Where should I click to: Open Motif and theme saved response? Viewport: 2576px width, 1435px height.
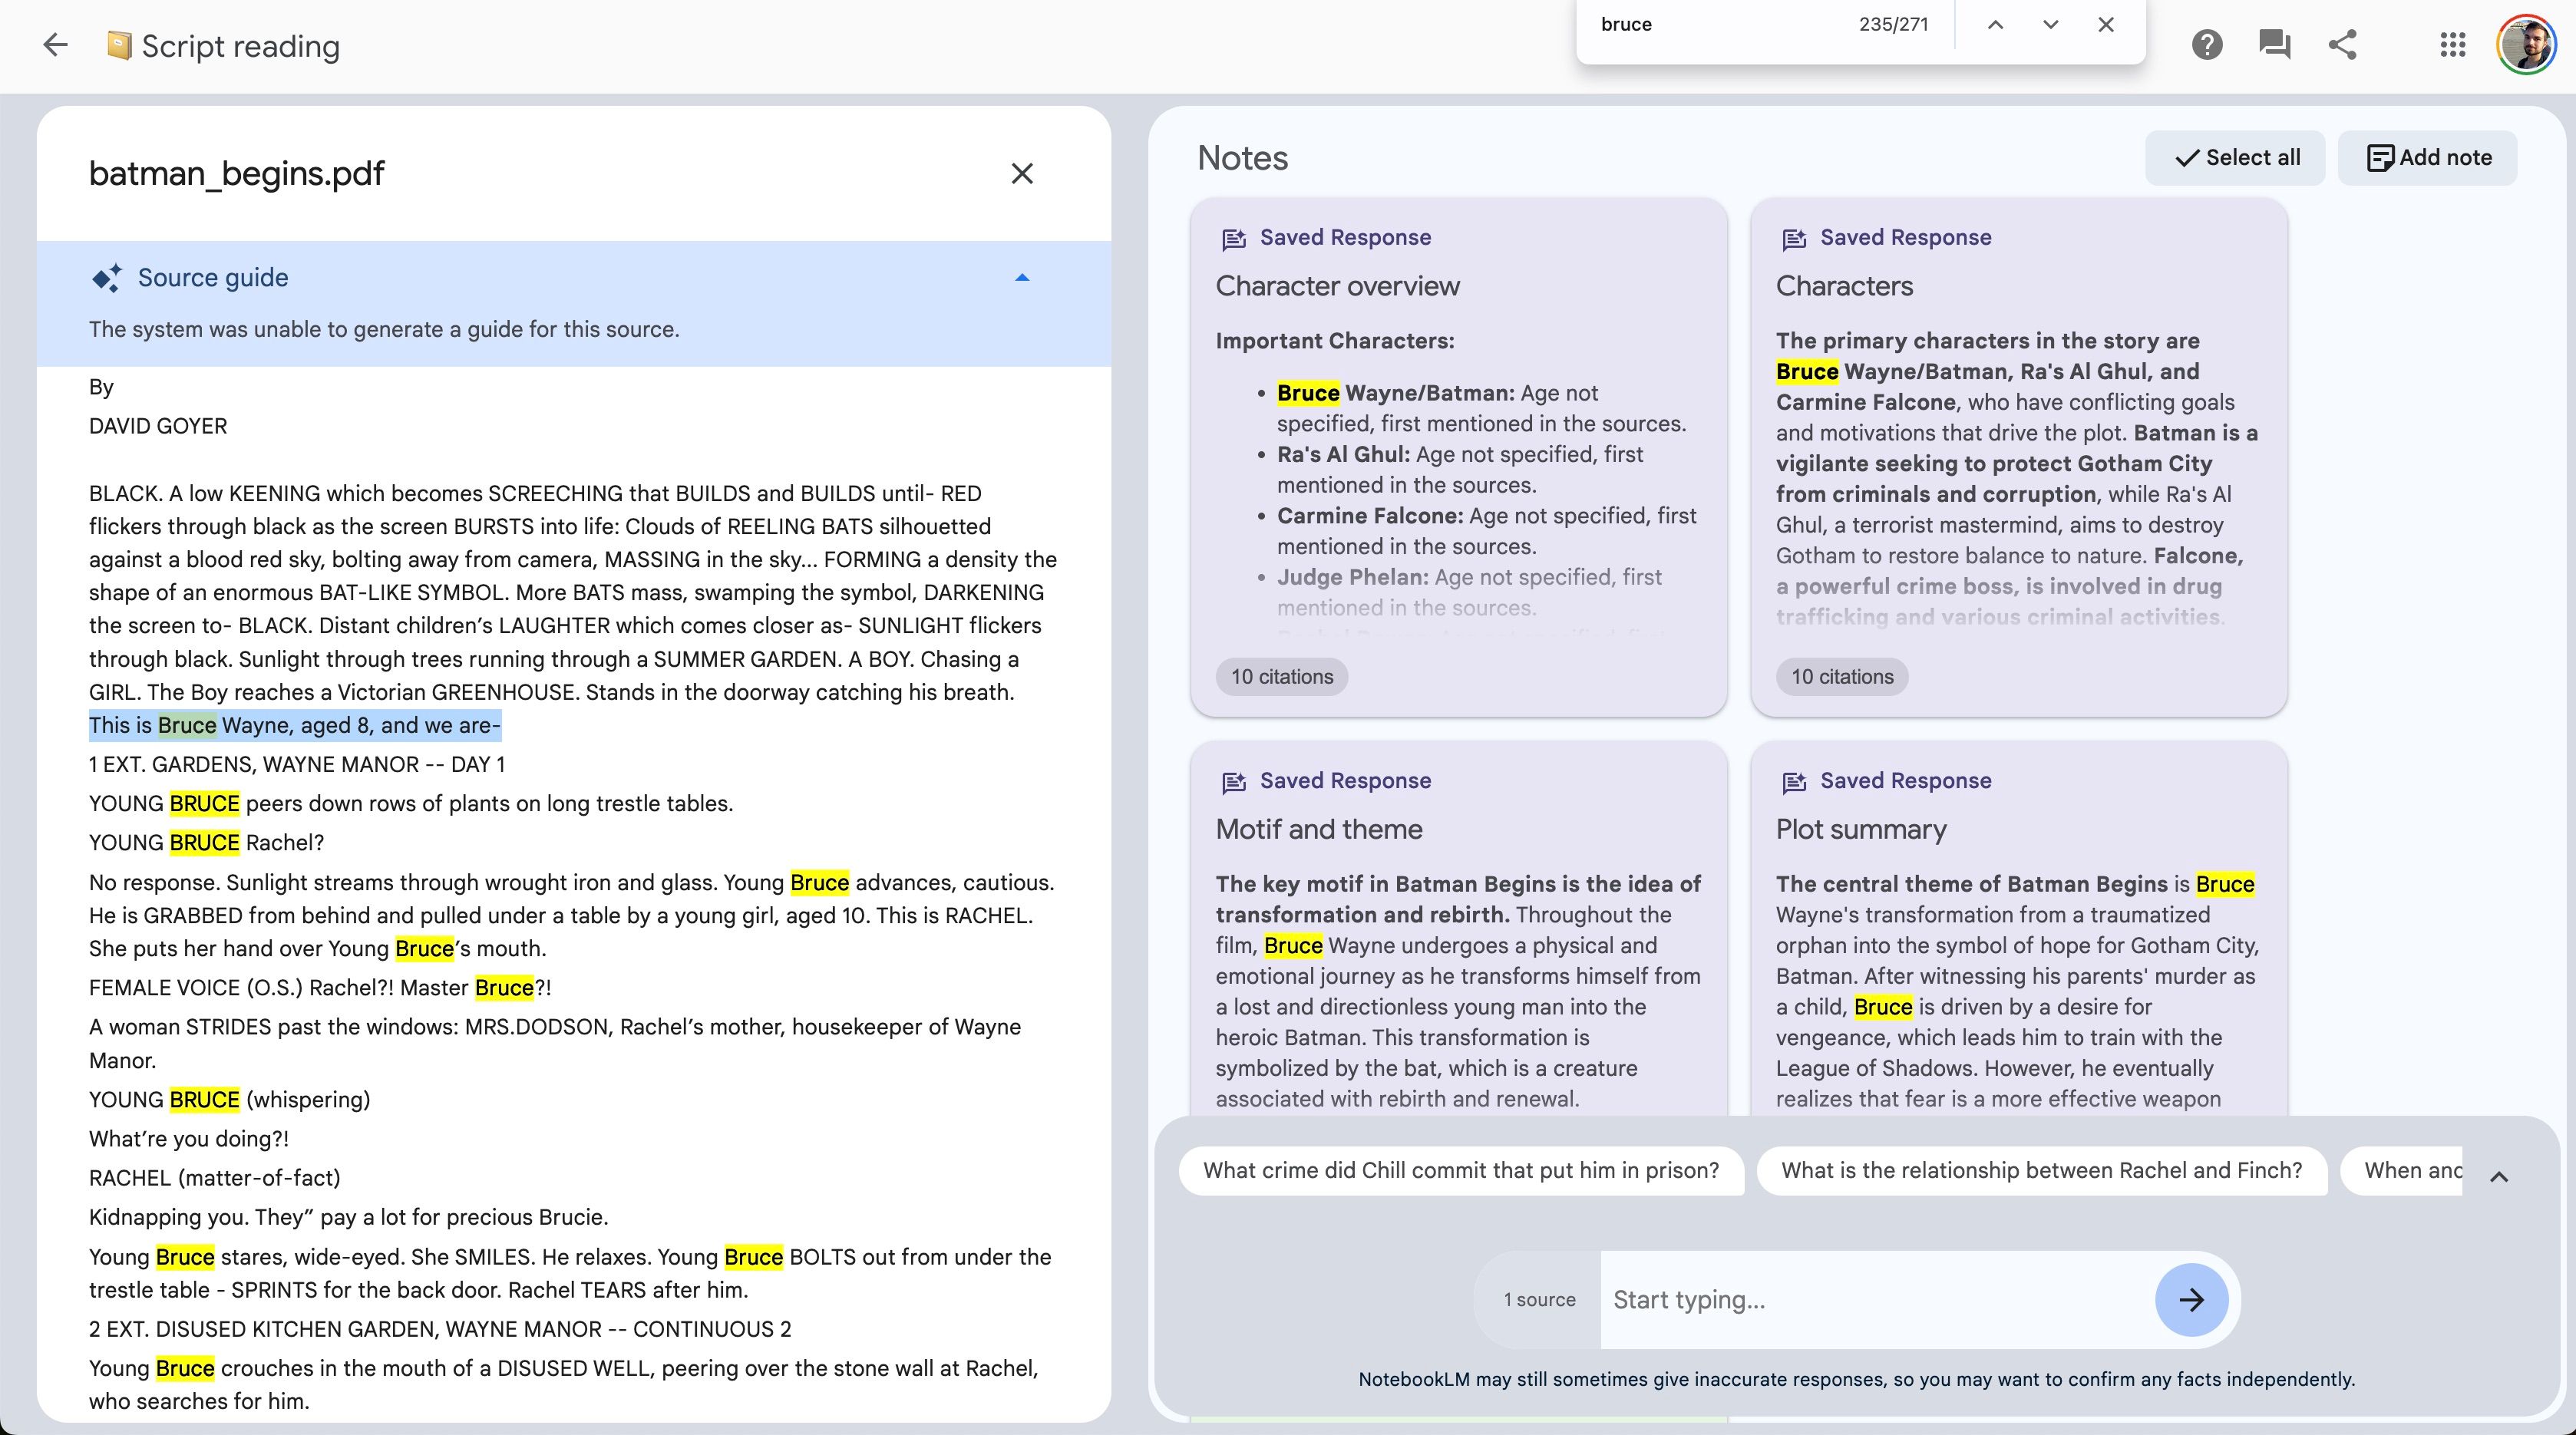pos(1318,827)
